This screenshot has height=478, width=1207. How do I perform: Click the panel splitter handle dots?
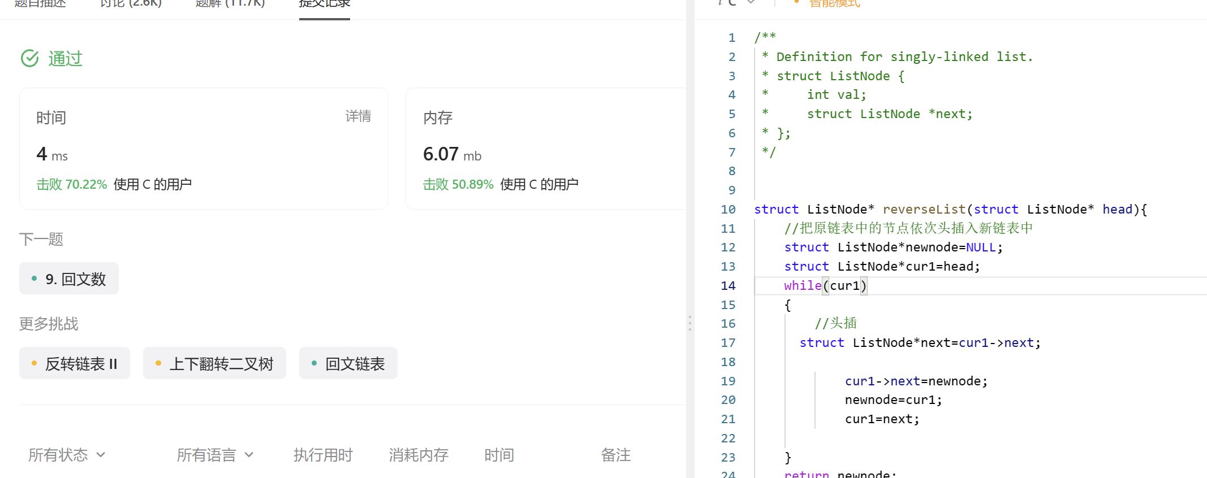point(690,323)
